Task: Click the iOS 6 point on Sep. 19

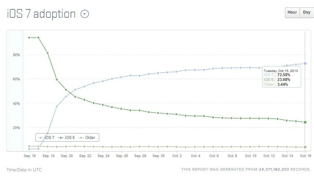Action: coord(57,80)
